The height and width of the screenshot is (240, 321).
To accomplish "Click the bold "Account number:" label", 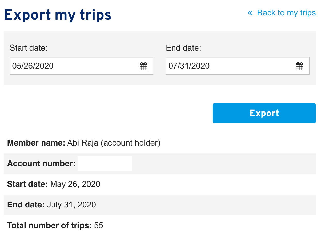I will tap(41, 163).
